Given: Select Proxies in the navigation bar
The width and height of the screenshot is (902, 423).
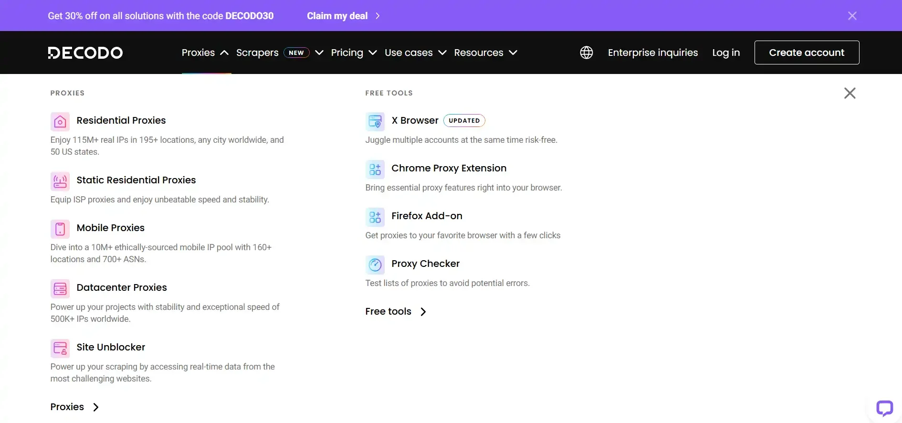Looking at the screenshot, I should (x=198, y=53).
